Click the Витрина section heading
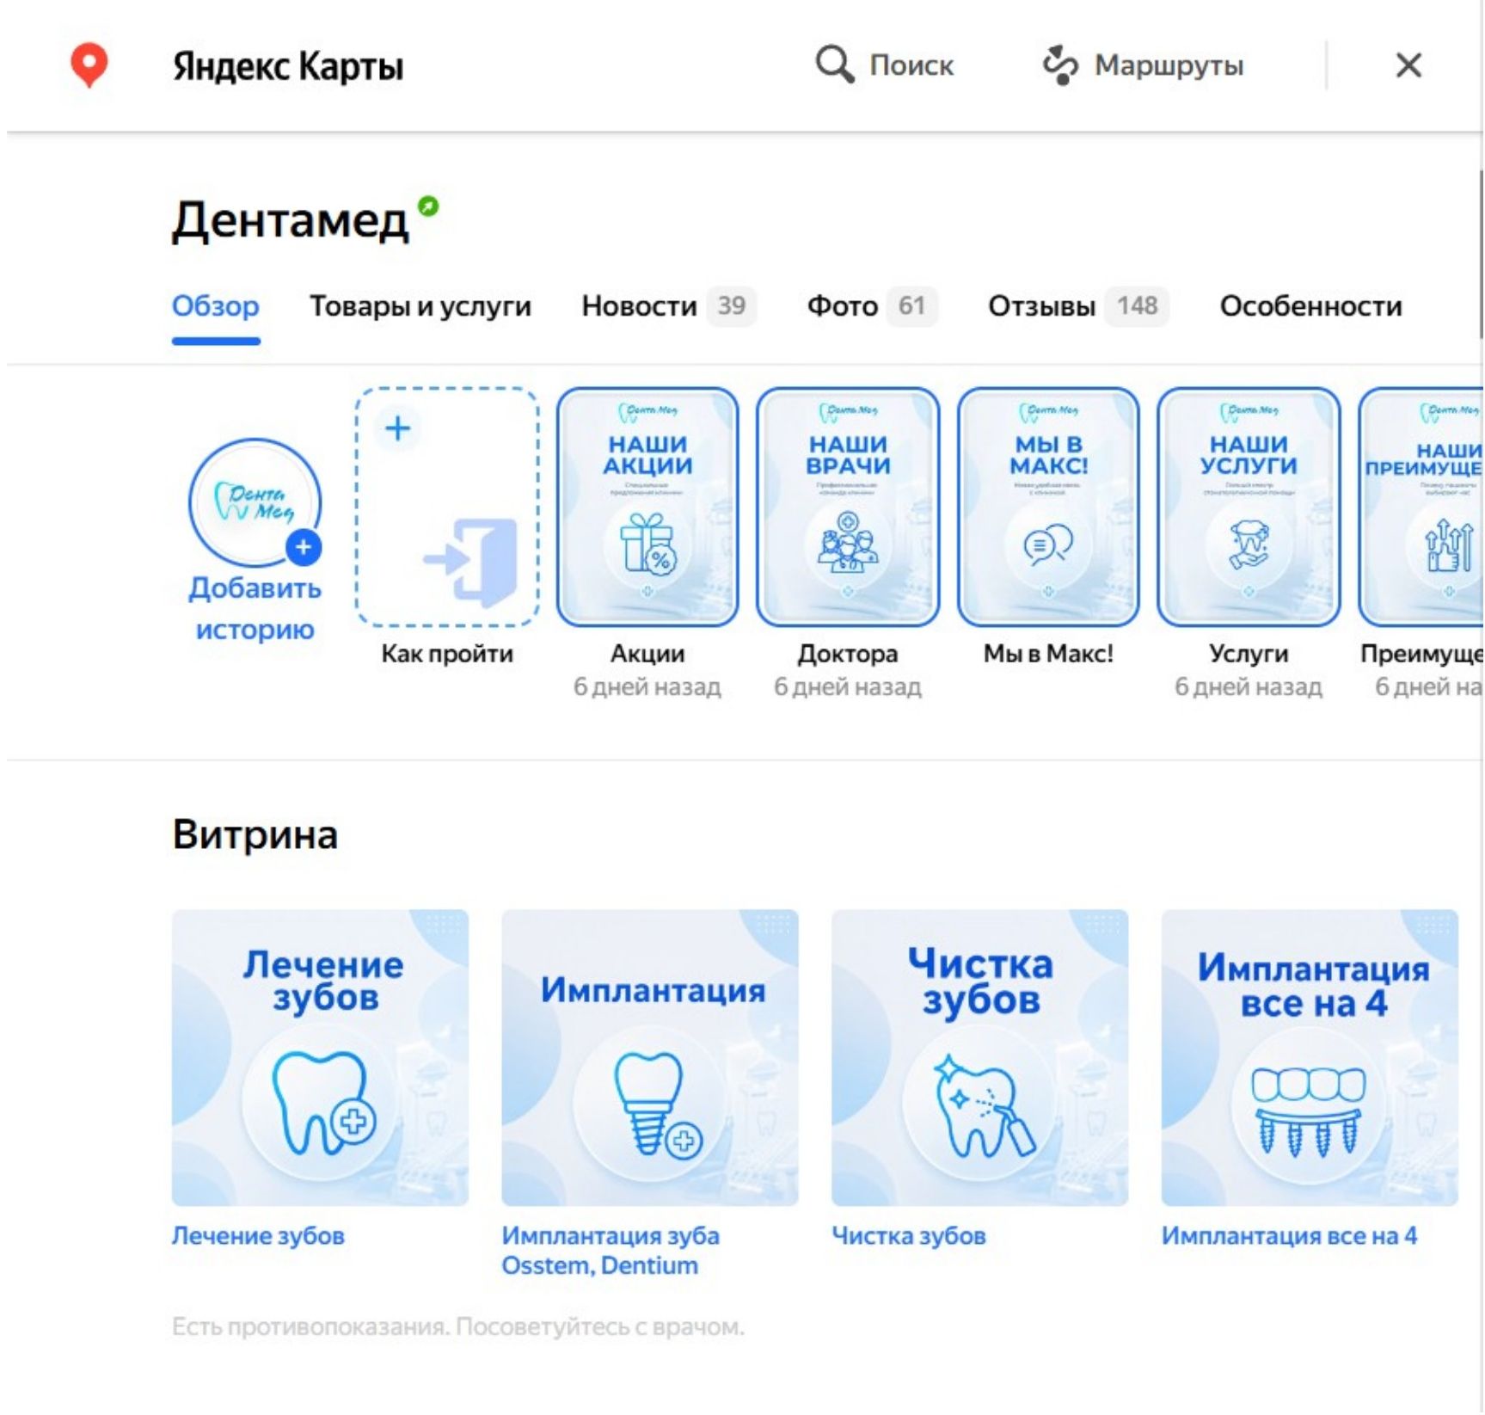 click(x=255, y=834)
